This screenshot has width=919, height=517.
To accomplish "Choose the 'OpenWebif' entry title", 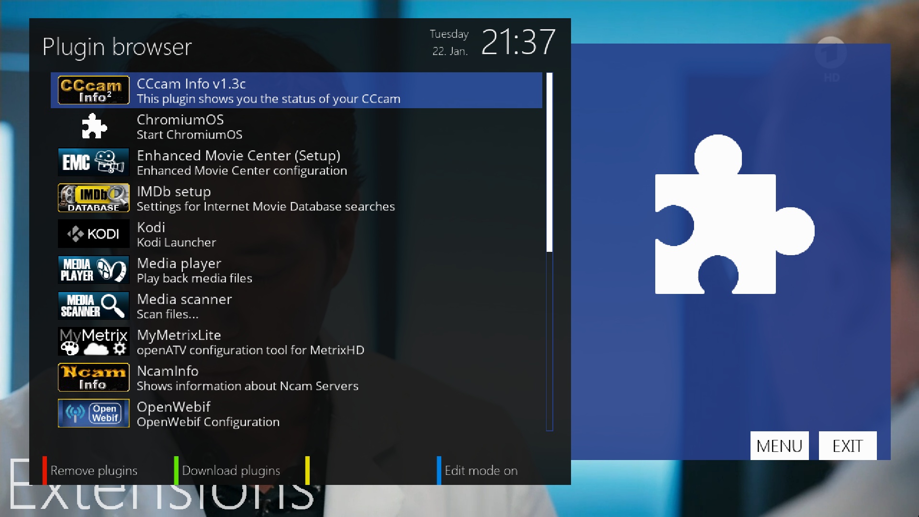I will (x=173, y=407).
